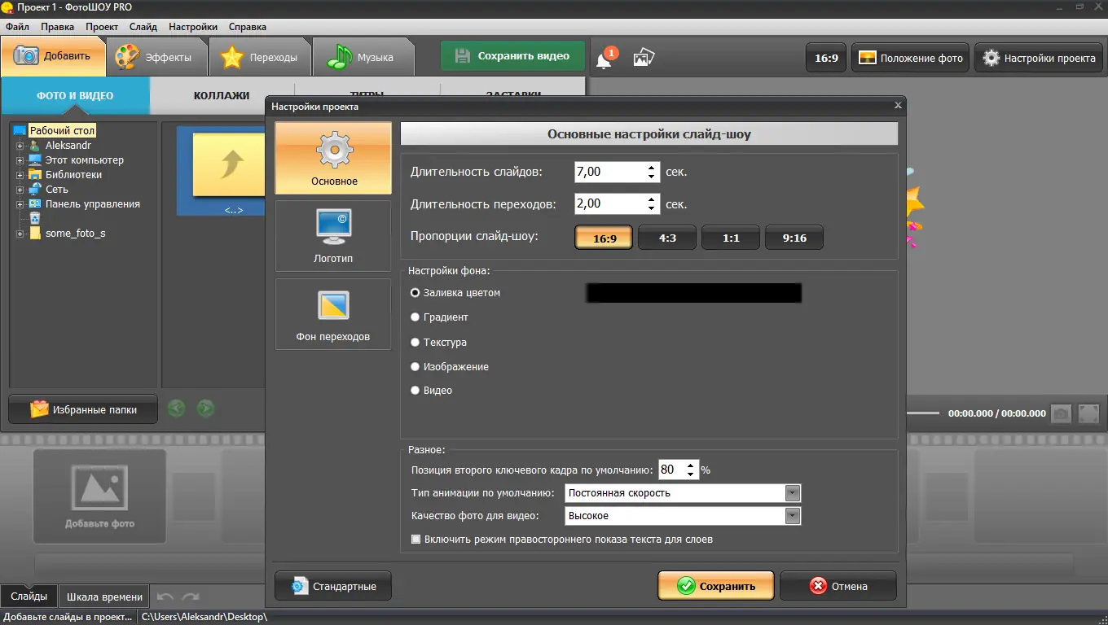The width and height of the screenshot is (1108, 625).
Task: Expand the some_foto_s folder node
Action: point(20,234)
